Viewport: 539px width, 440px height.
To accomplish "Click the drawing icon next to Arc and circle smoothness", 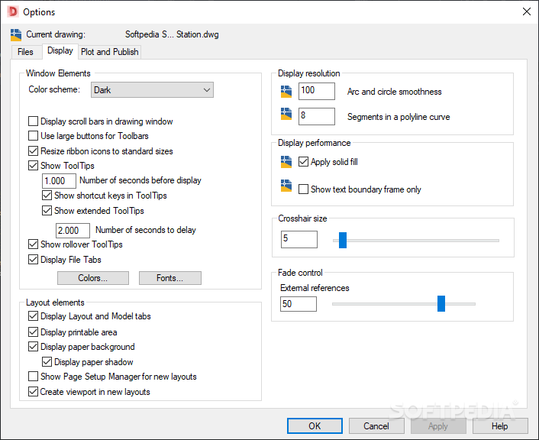I will 286,92.
